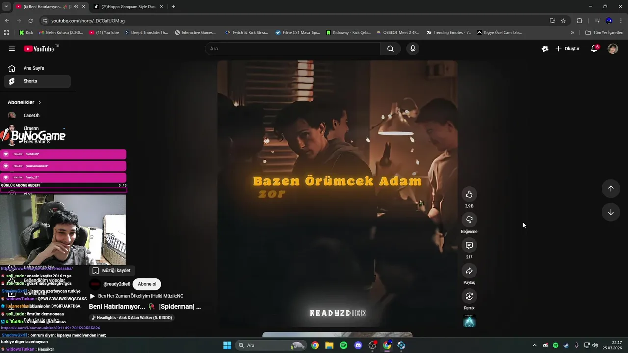Open the Remix option for this short
The width and height of the screenshot is (628, 353).
(469, 296)
